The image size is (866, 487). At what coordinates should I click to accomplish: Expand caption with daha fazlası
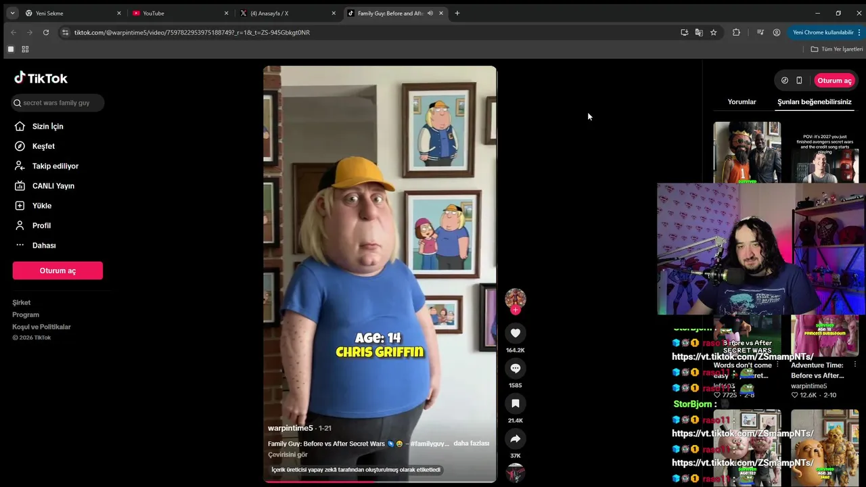pos(471,444)
